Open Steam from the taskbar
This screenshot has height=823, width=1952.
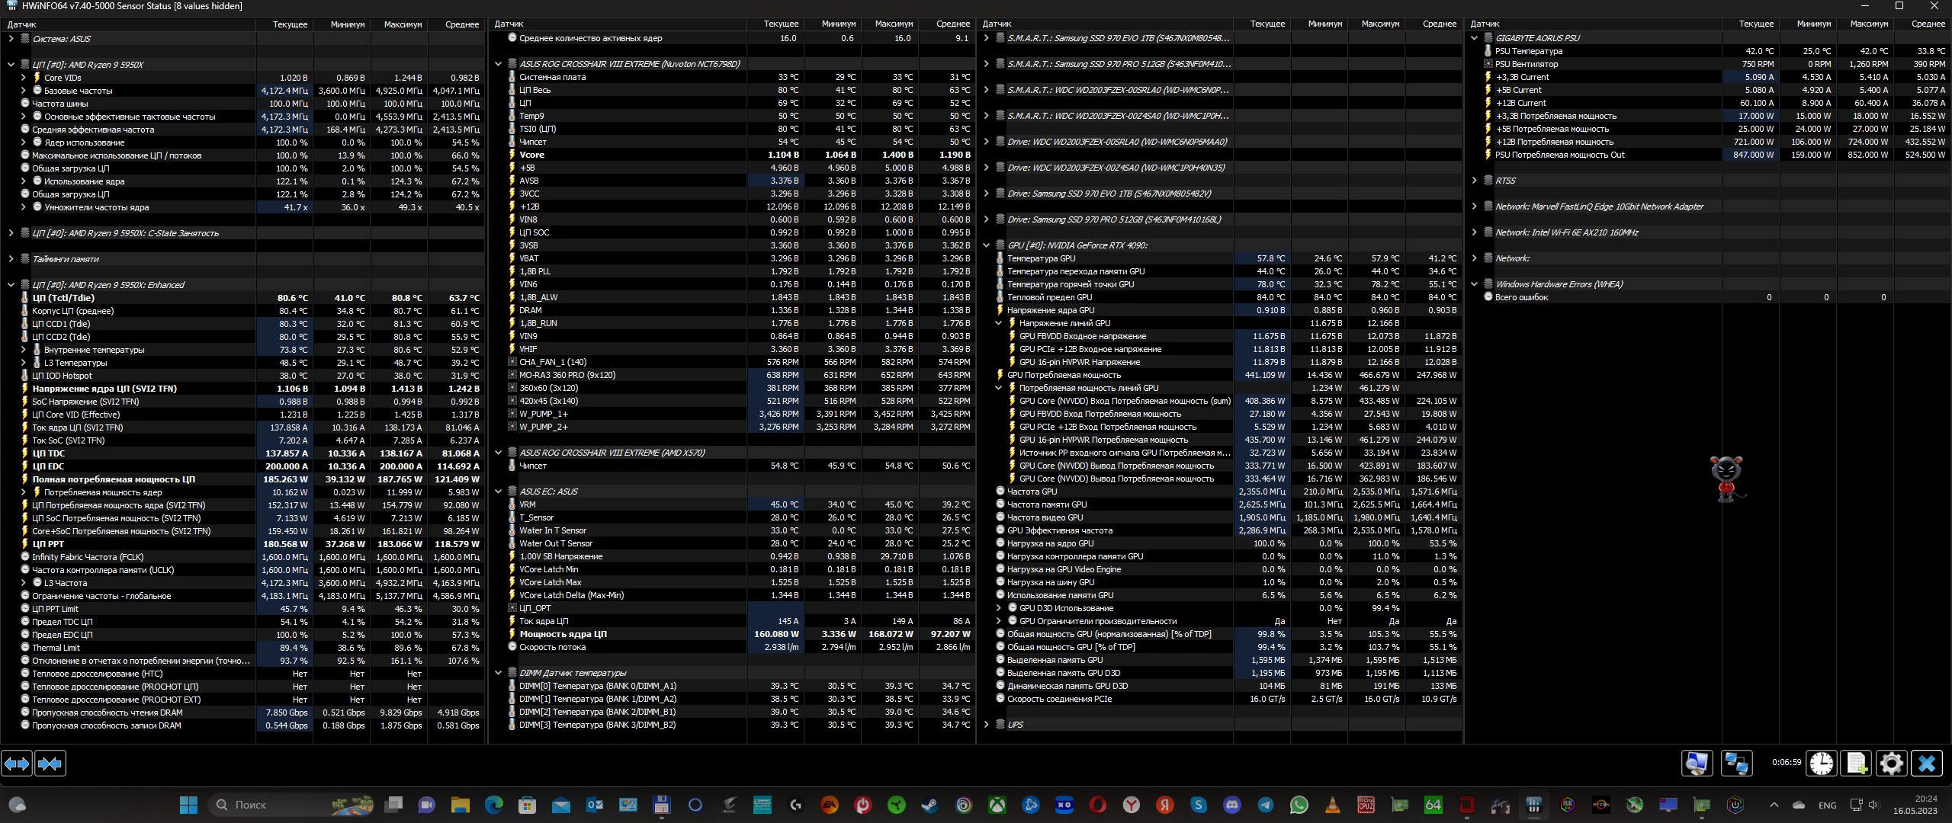coord(929,805)
